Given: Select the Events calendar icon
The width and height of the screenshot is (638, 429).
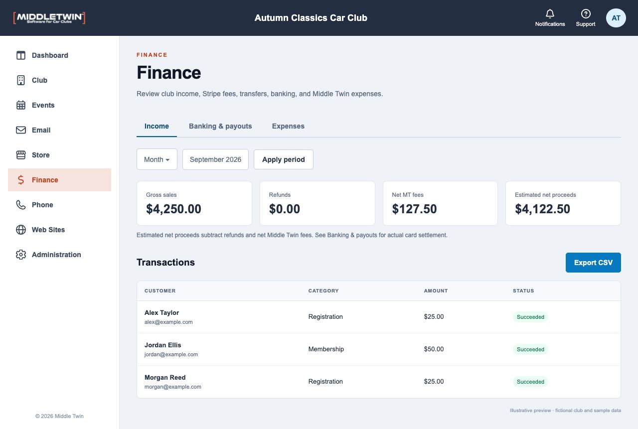Looking at the screenshot, I should [21, 105].
